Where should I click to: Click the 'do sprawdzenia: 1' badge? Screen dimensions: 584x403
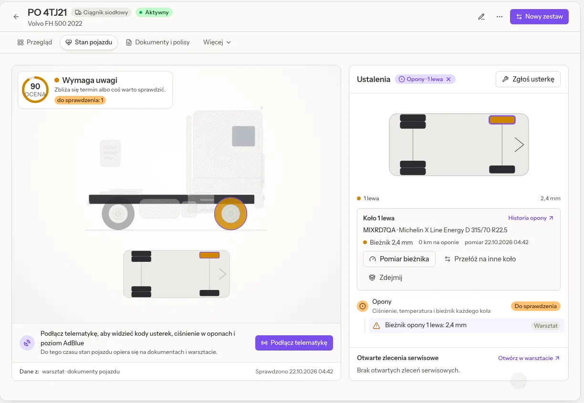click(80, 100)
